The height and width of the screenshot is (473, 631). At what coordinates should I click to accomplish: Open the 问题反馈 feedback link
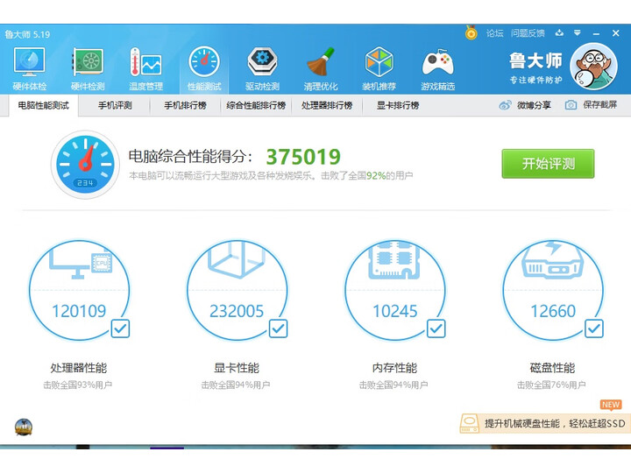[x=528, y=33]
